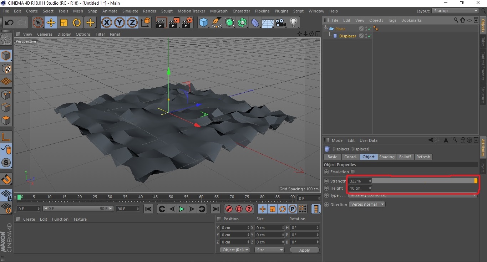Open the Object (Rel) dropdown
The height and width of the screenshot is (262, 487).
click(x=235, y=250)
